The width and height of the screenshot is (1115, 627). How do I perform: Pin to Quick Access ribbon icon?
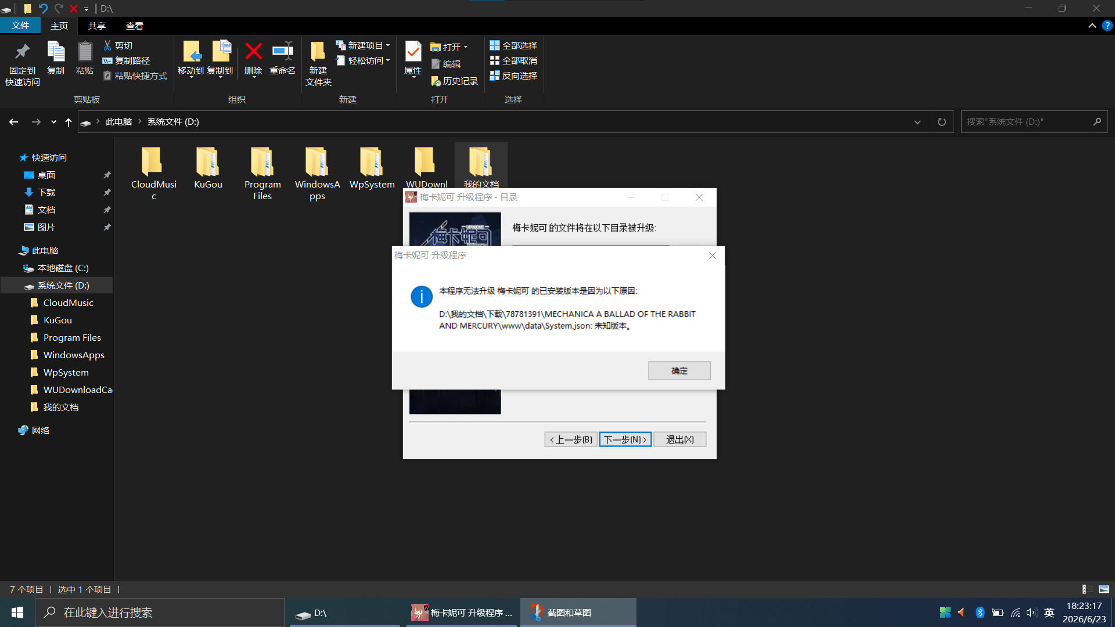23,64
